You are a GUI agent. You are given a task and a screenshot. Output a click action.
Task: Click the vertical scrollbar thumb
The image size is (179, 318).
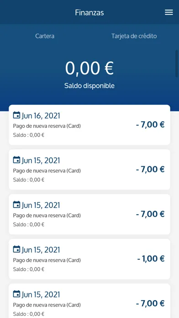pyautogui.click(x=177, y=64)
